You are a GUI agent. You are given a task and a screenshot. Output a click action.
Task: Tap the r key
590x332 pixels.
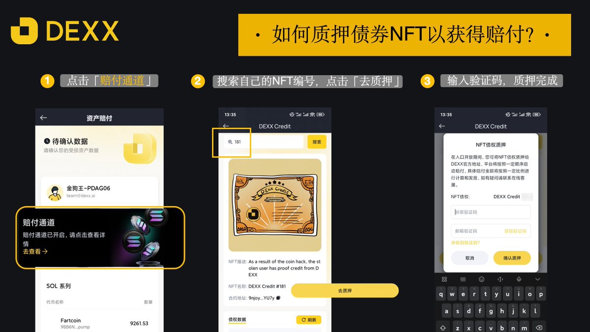coord(474,294)
